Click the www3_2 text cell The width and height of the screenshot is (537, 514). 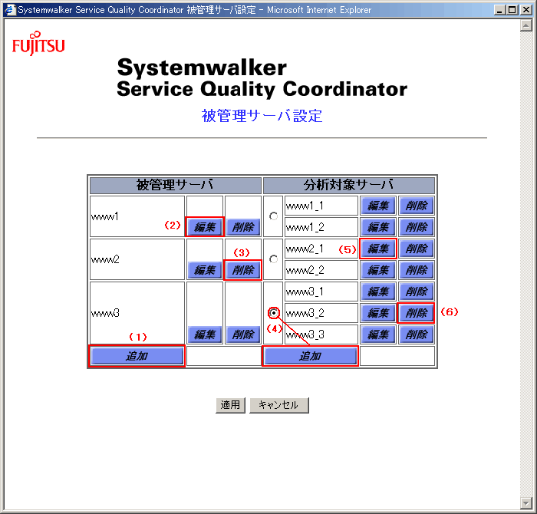tap(321, 313)
